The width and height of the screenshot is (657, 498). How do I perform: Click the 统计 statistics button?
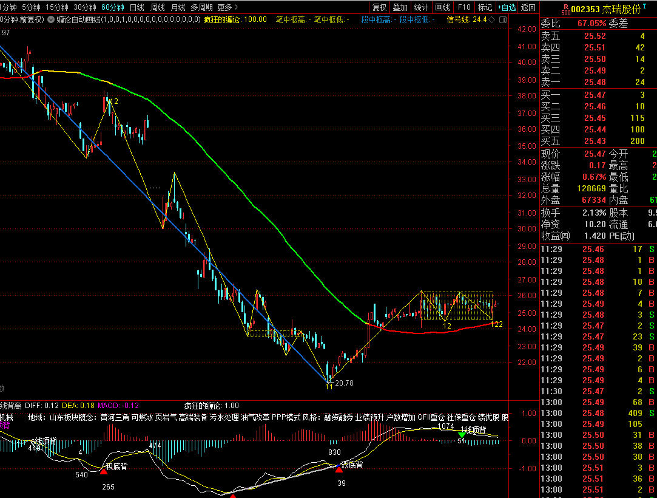(x=421, y=7)
